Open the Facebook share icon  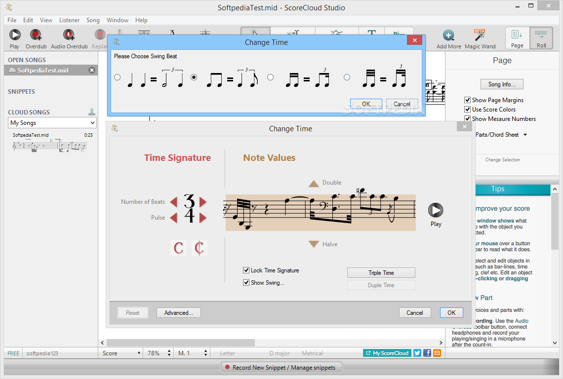pos(427,353)
